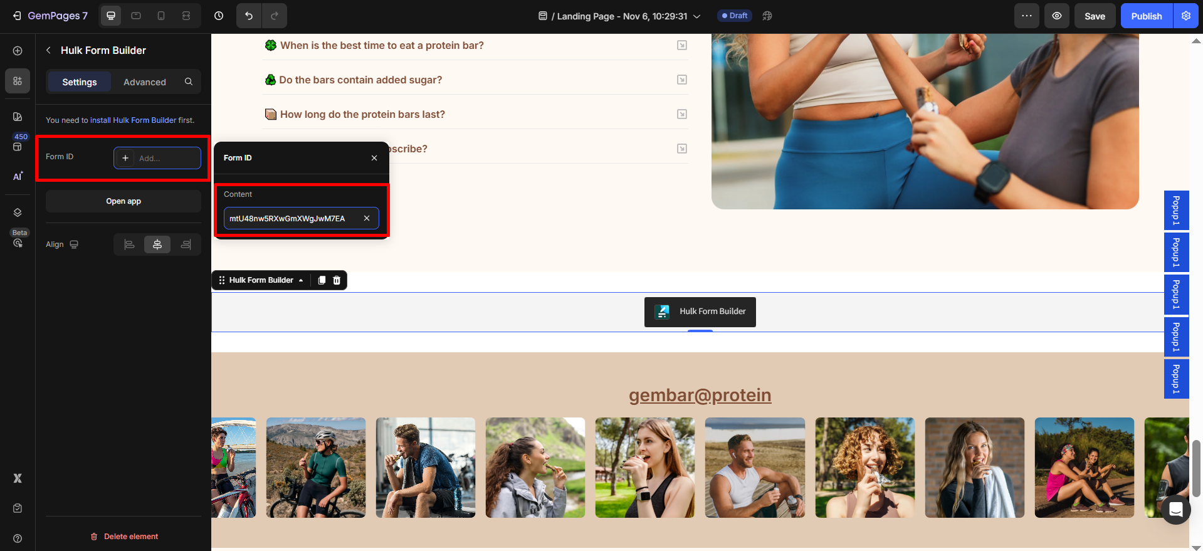The height and width of the screenshot is (551, 1203).
Task: Open version history clock icon
Action: pos(219,16)
